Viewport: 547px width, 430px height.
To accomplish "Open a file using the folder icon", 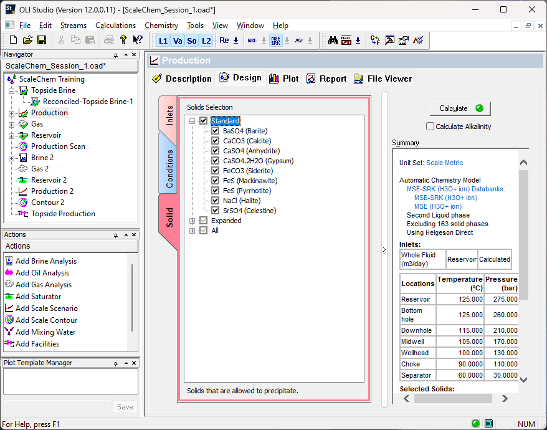I will coord(27,41).
